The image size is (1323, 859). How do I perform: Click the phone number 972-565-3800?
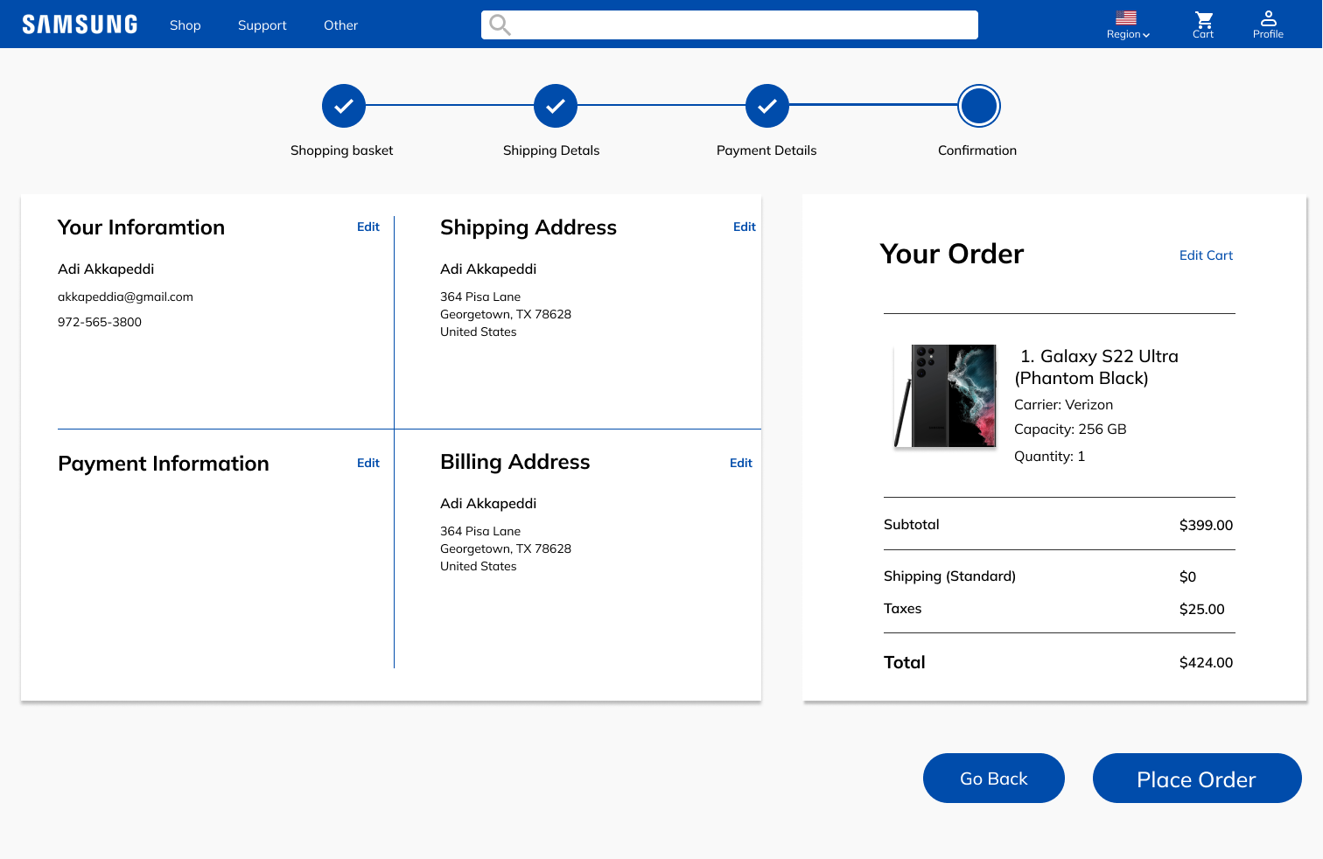coord(100,322)
